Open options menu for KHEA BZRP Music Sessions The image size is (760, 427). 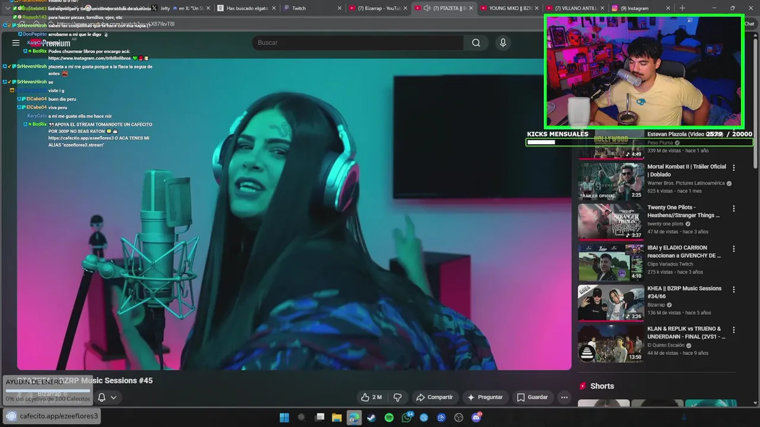[x=734, y=289]
